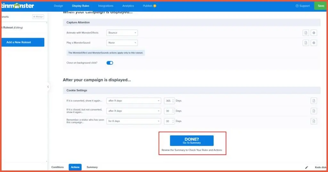This screenshot has width=328, height=172.
Task: Open the Remember a visitor 'for X days' dropdown
Action: [x=133, y=121]
